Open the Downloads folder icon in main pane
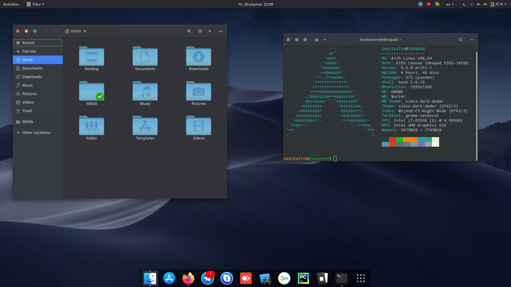511x287 pixels. pyautogui.click(x=198, y=56)
